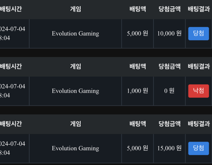Screen dimensions: 212x165
Task: Click the 배팅결과 header of the bottom table
Action: pyautogui.click(x=199, y=124)
